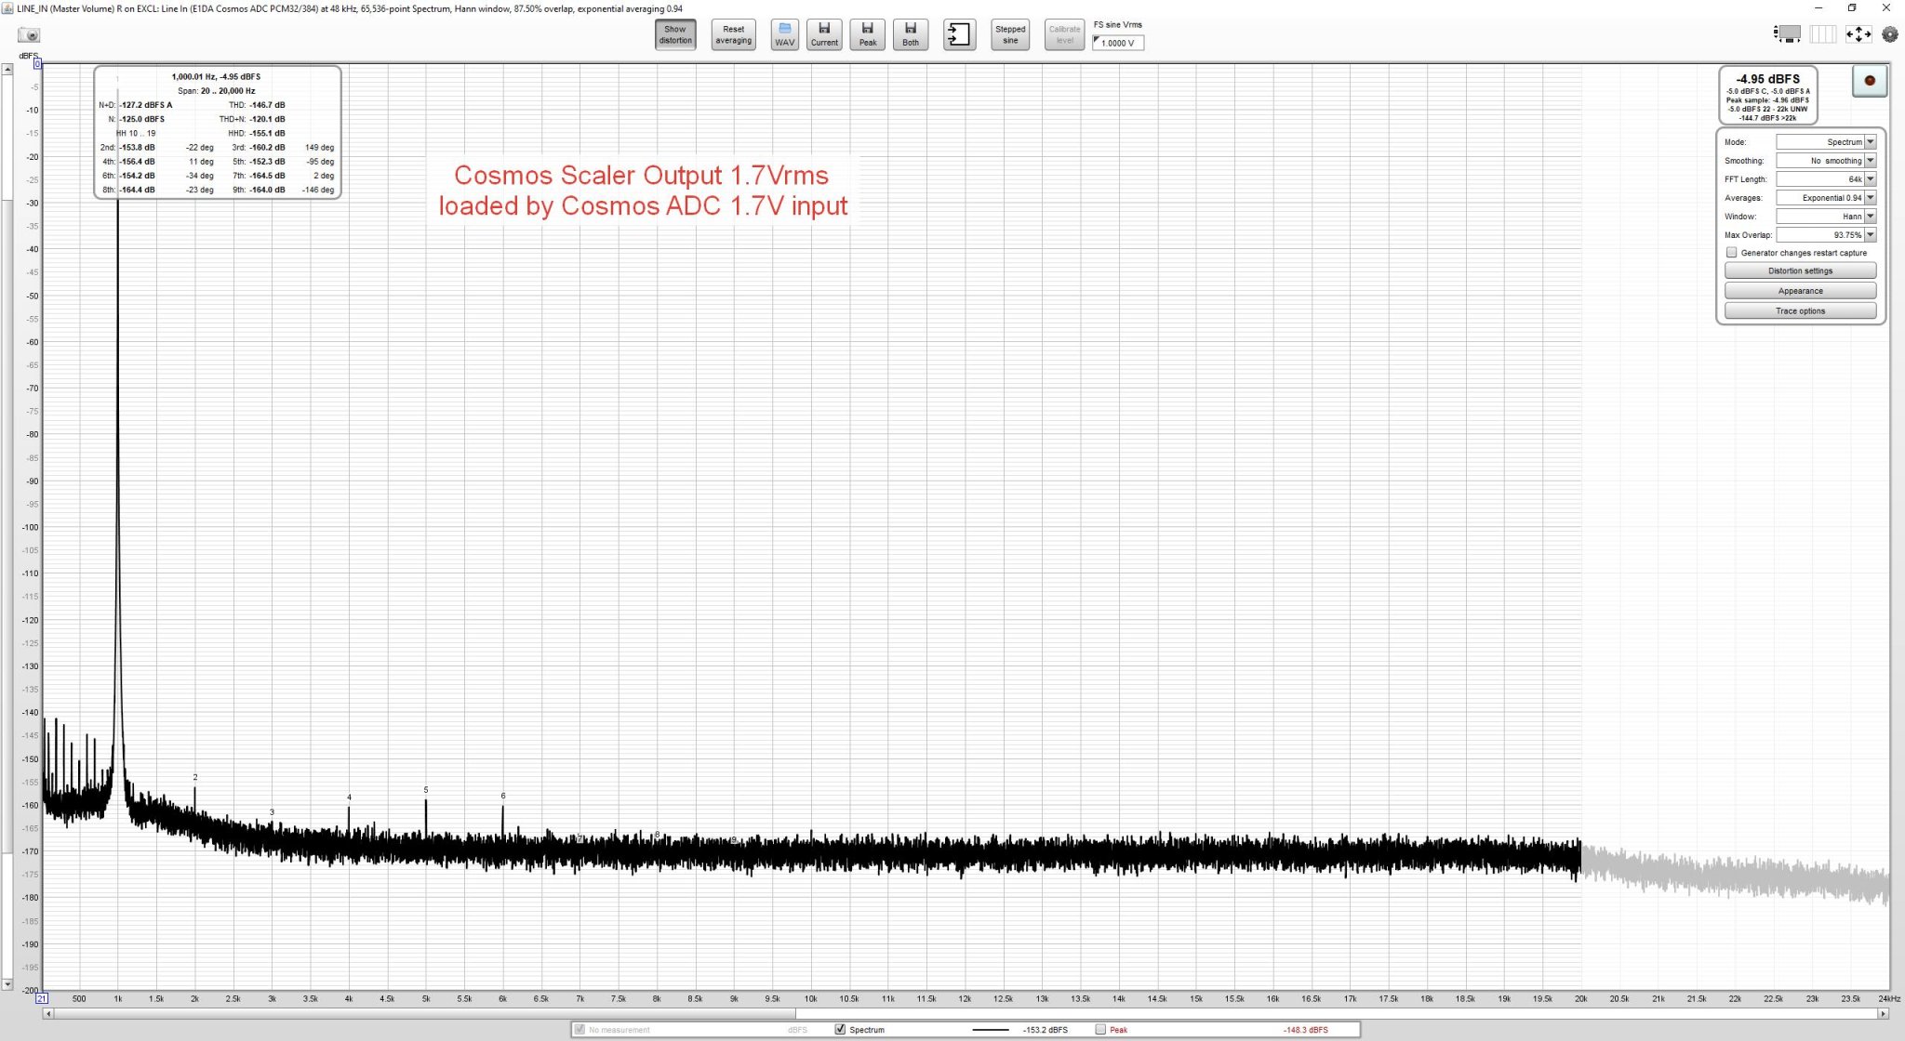This screenshot has width=1905, height=1041.
Task: Click the Calibrate level button
Action: tap(1064, 34)
